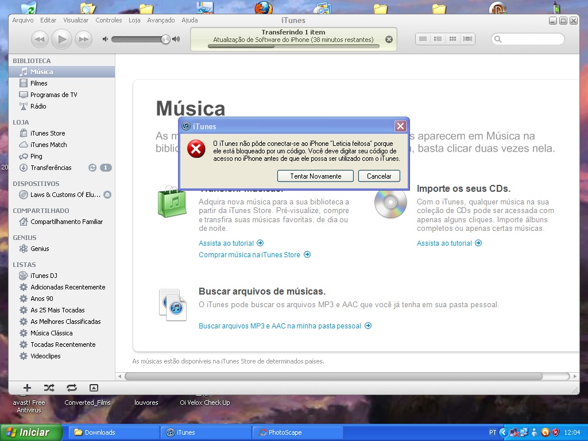Toggle shuffle at the bottom bar

coord(49,388)
